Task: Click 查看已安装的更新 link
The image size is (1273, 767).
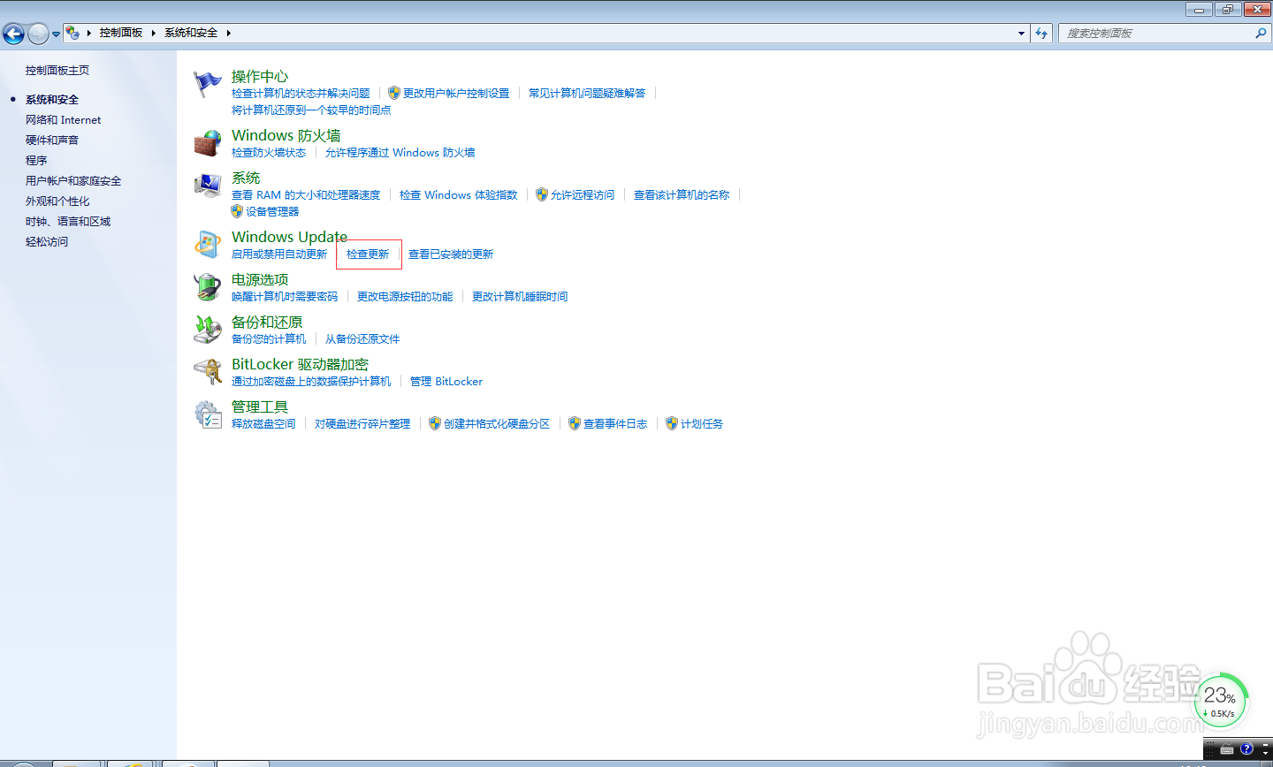Action: coord(451,254)
